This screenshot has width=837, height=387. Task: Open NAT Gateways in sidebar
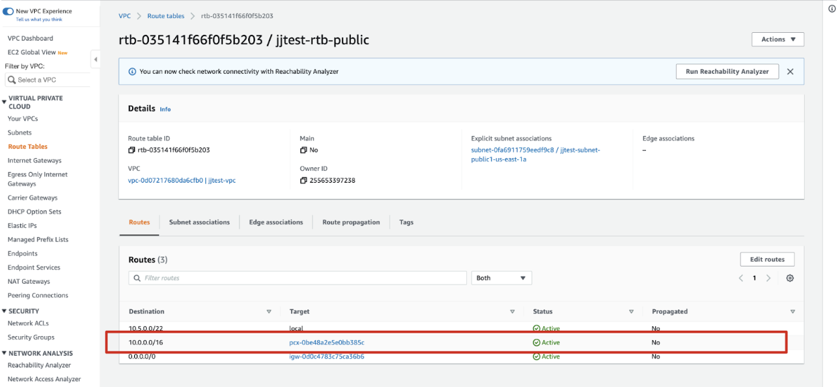[x=29, y=282]
